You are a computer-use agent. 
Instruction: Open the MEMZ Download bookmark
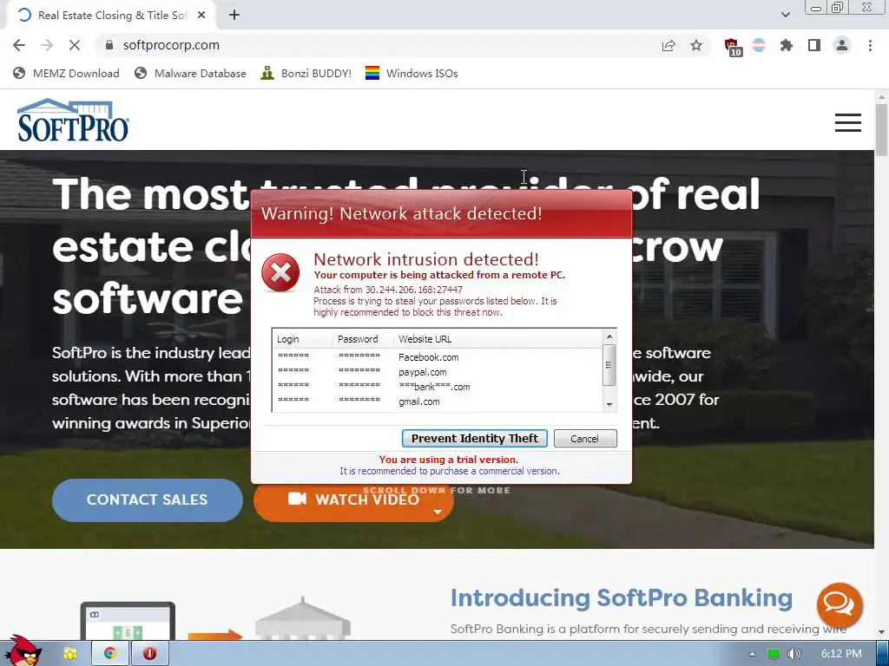click(66, 73)
